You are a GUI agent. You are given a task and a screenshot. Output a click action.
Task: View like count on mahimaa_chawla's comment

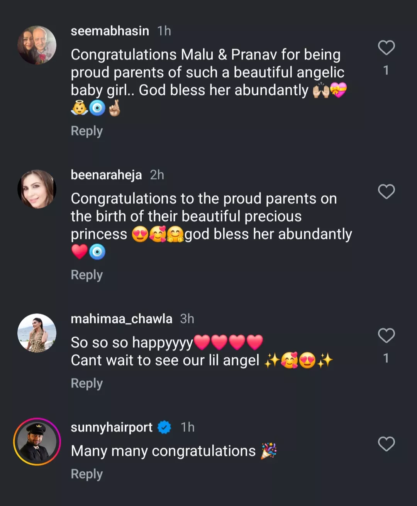pyautogui.click(x=386, y=358)
